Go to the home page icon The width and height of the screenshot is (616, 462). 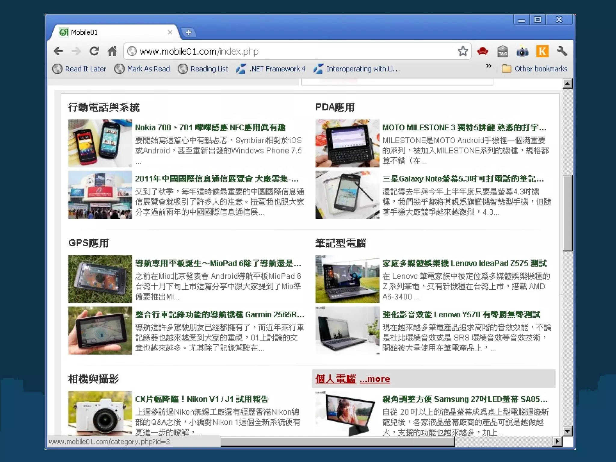(112, 51)
